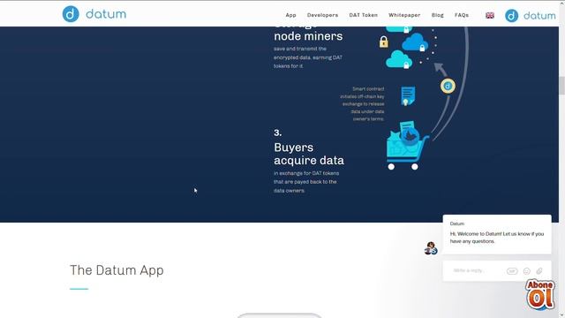Open the Developers navigation link
Image resolution: width=565 pixels, height=318 pixels.
(x=322, y=15)
